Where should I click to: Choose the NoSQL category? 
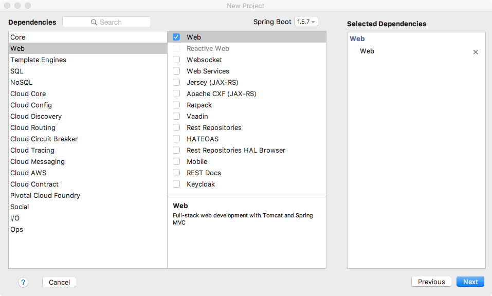click(22, 82)
